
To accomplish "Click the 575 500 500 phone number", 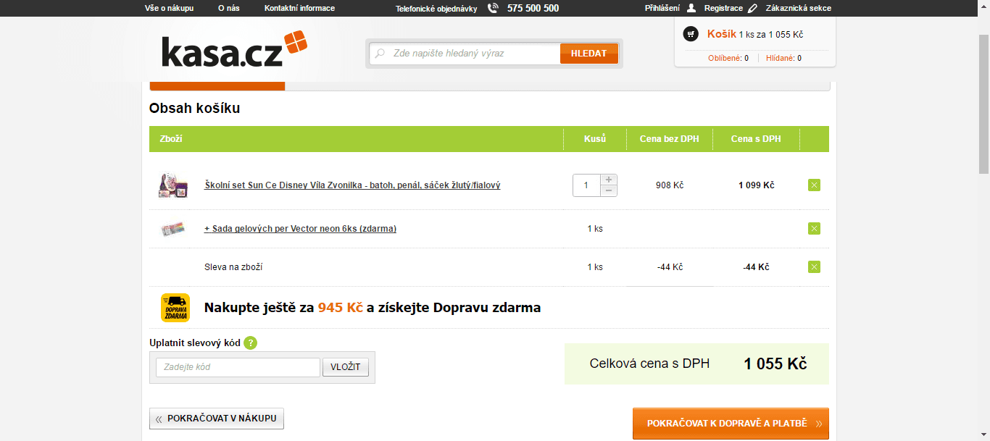I will click(x=533, y=8).
